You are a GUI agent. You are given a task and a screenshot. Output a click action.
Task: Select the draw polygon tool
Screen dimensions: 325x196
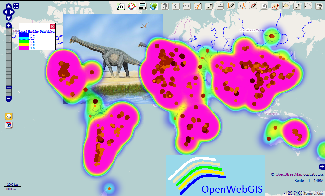point(286,6)
